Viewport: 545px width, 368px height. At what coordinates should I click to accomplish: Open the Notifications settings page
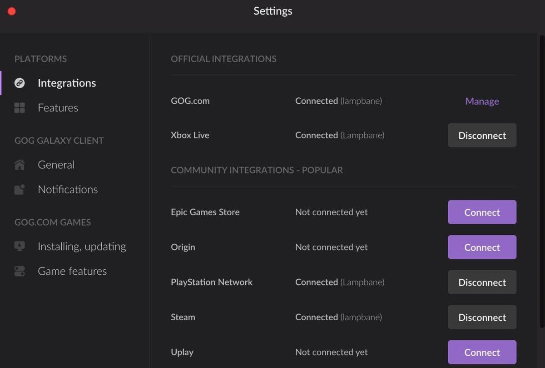point(68,189)
